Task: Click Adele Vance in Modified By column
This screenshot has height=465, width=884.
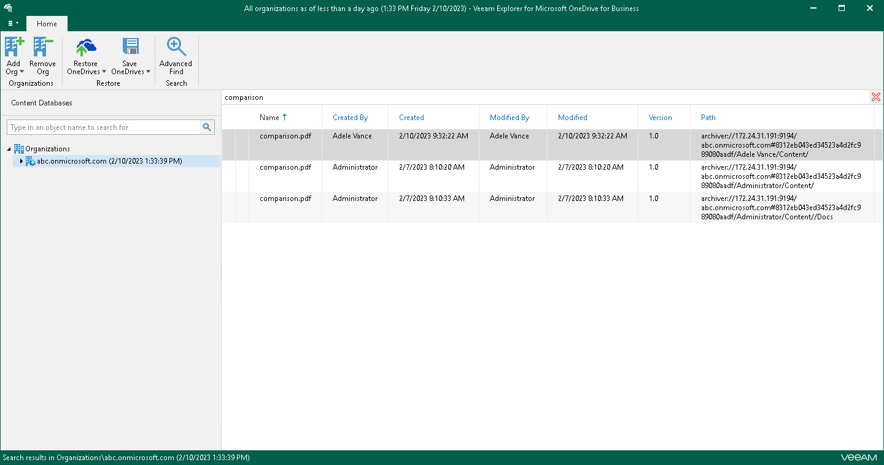Action: (x=510, y=136)
